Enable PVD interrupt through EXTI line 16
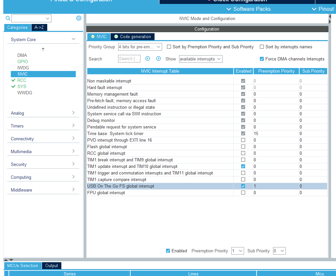Screen dimensions: 336x276 click(x=243, y=140)
